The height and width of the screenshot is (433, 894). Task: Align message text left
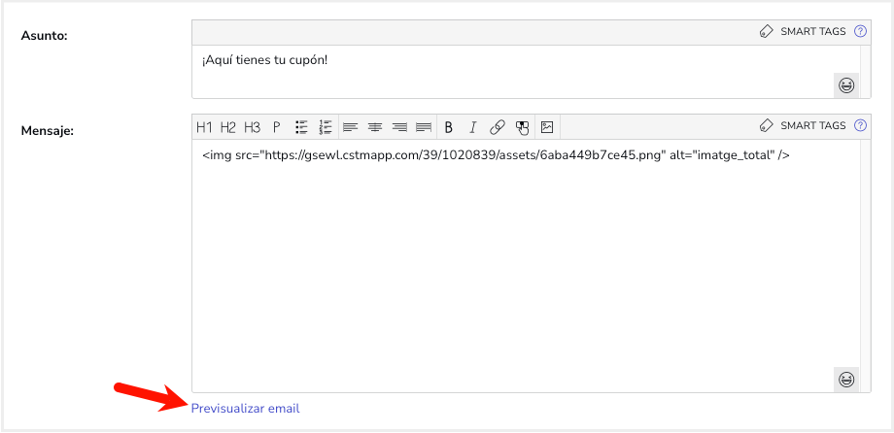(350, 127)
